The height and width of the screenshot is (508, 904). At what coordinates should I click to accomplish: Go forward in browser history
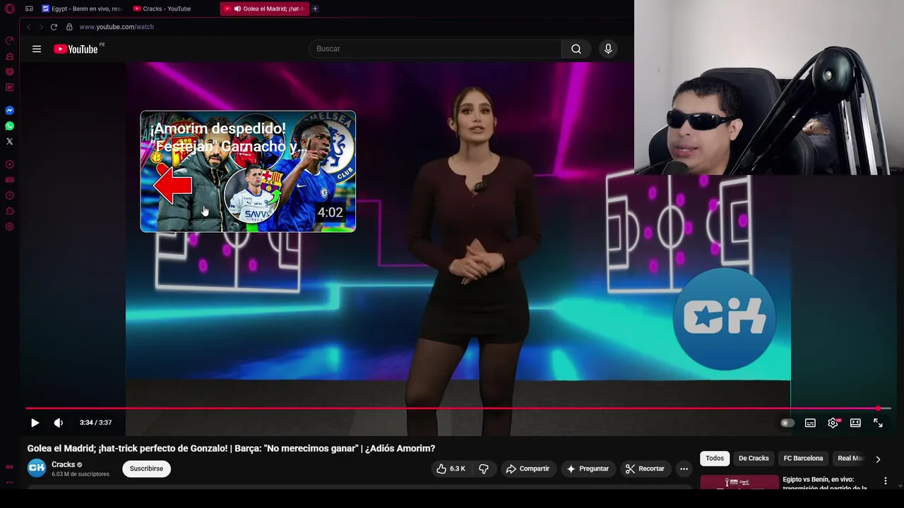pyautogui.click(x=41, y=27)
